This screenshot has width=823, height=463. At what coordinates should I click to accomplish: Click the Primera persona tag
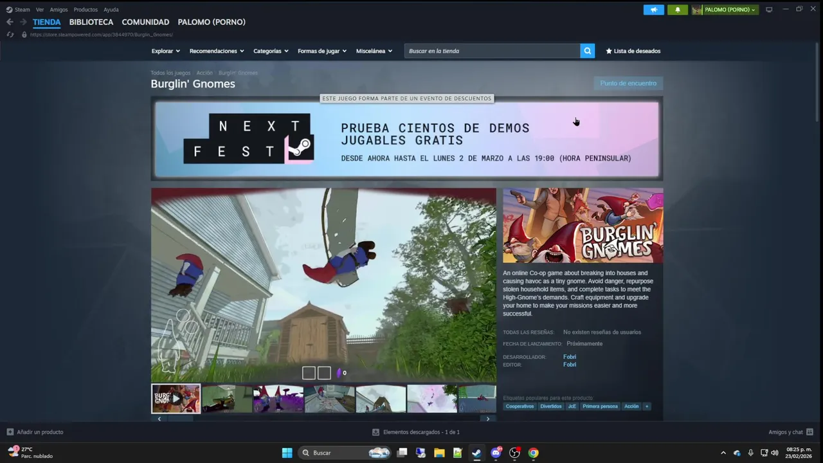[600, 406]
